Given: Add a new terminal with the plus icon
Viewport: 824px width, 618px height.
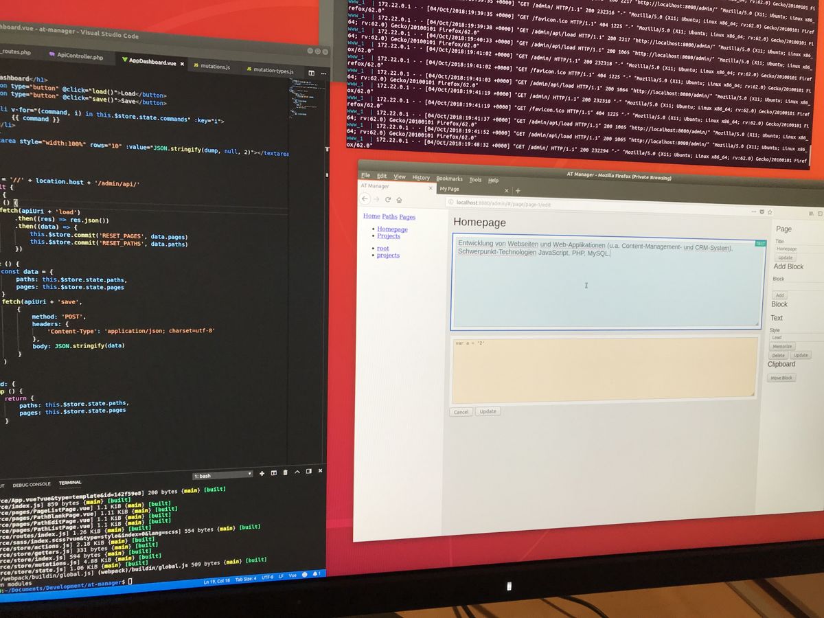Looking at the screenshot, I should click(x=262, y=473).
